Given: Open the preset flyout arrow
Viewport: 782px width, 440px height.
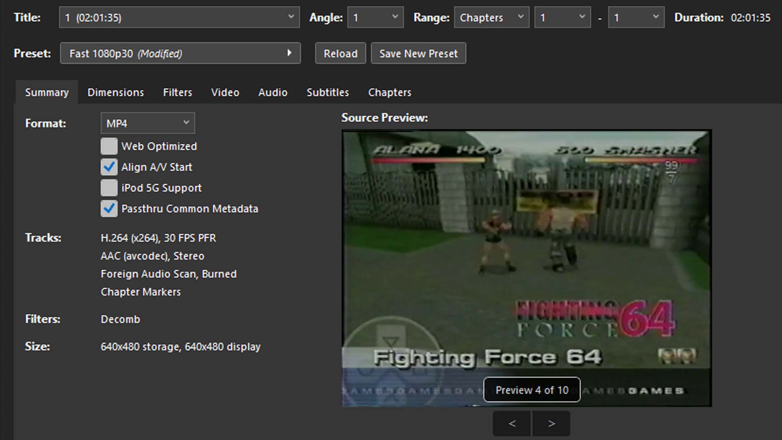Looking at the screenshot, I should [289, 53].
